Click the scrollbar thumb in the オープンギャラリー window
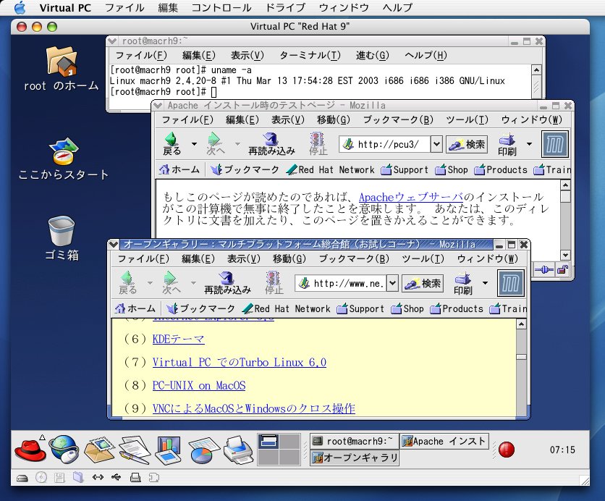Screen dimensions: 605x501 521,357
